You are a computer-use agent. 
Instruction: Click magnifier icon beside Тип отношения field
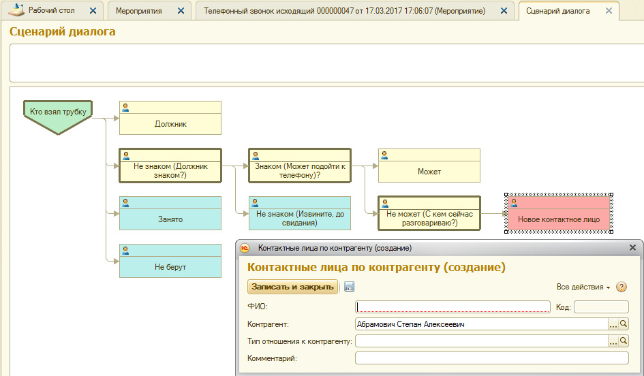coord(624,341)
